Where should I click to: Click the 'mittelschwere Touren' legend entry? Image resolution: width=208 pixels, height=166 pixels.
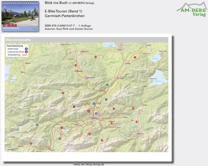(15, 52)
